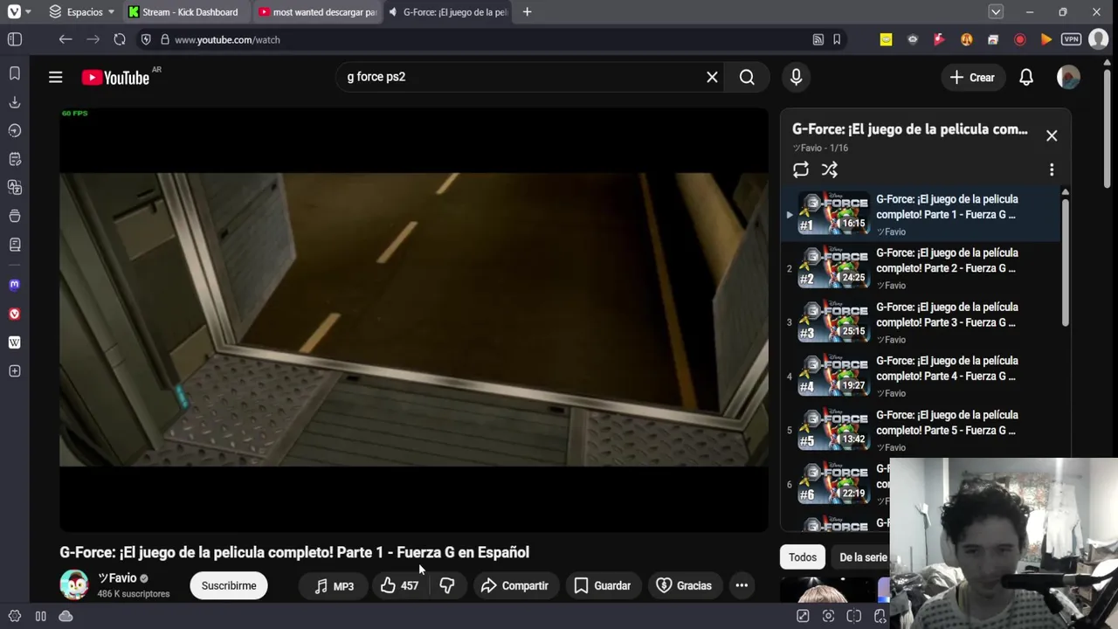This screenshot has height=629, width=1118.
Task: Click the Compartir button
Action: point(514,585)
